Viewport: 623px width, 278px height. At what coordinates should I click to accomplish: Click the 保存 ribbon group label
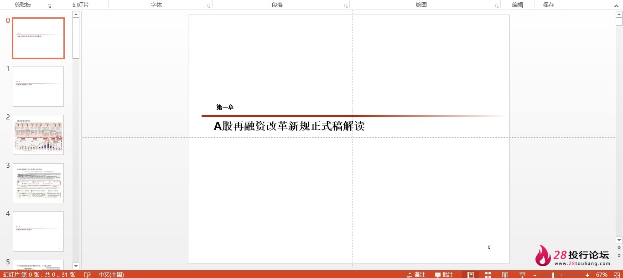[x=549, y=5]
